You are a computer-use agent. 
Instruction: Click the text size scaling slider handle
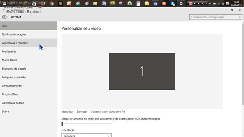tap(62, 124)
